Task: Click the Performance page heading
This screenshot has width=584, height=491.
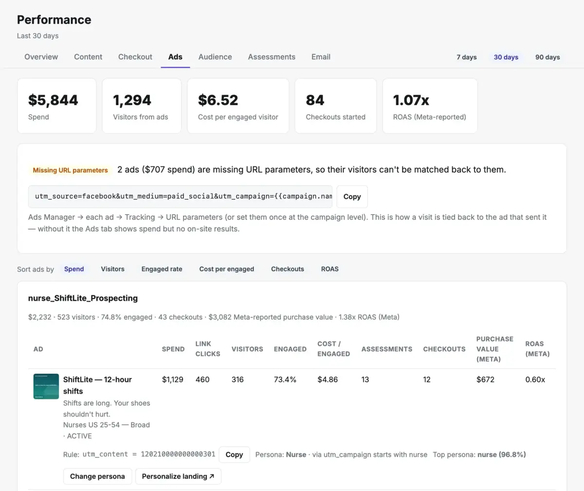Action: tap(54, 20)
